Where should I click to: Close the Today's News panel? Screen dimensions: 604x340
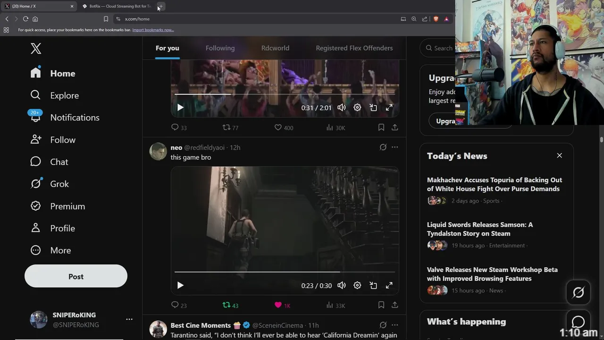pos(559,155)
